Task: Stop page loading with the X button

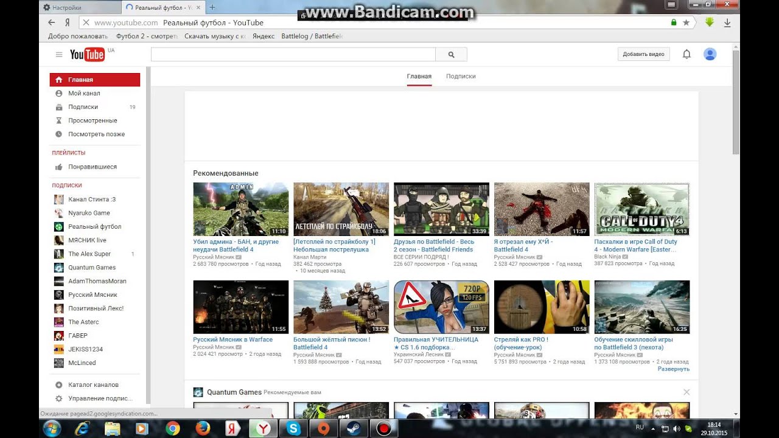Action: (86, 23)
